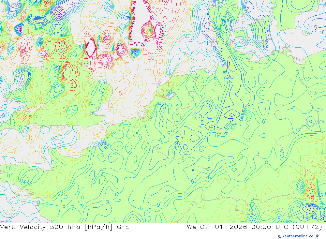Click the "We 07-01-2026 00:00 UTC (00+72)" timestamp
Image resolution: width=326 pixels, height=239 pixels.
point(254,227)
